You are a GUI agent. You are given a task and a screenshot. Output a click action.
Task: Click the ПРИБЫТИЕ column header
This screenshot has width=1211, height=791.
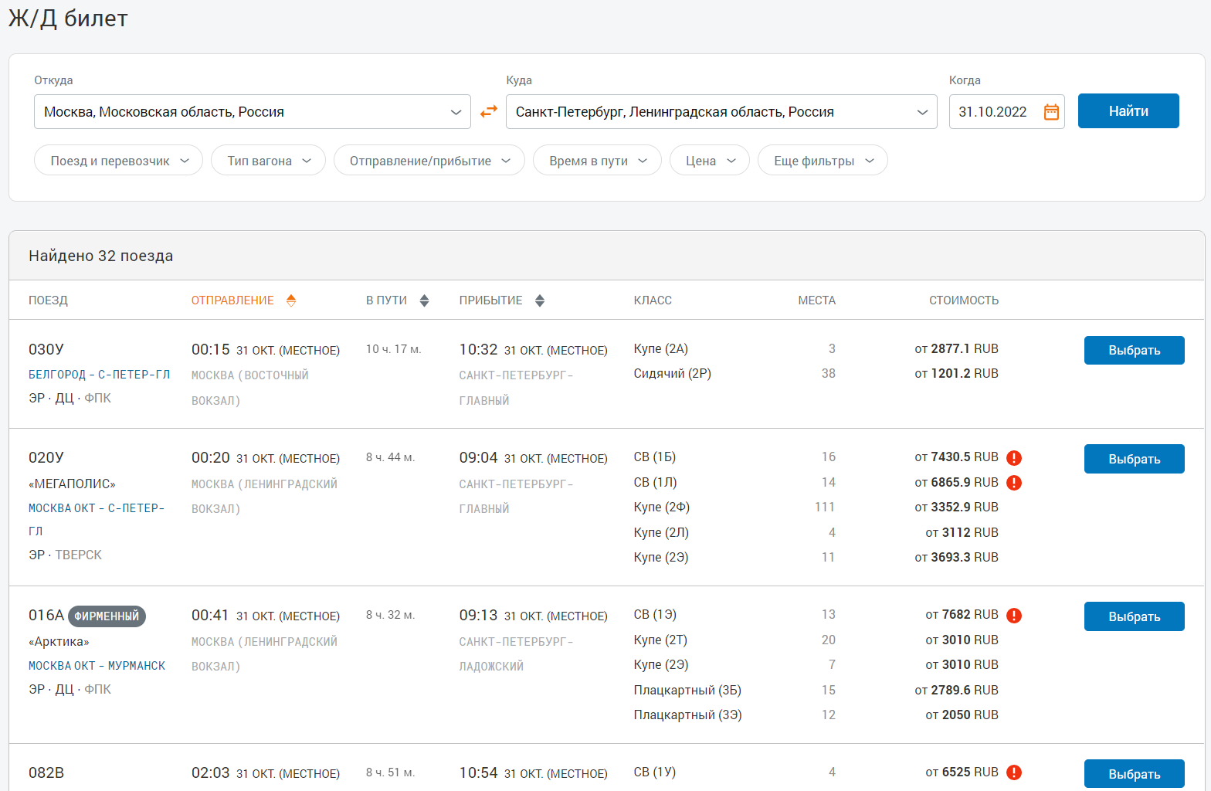[x=490, y=300]
